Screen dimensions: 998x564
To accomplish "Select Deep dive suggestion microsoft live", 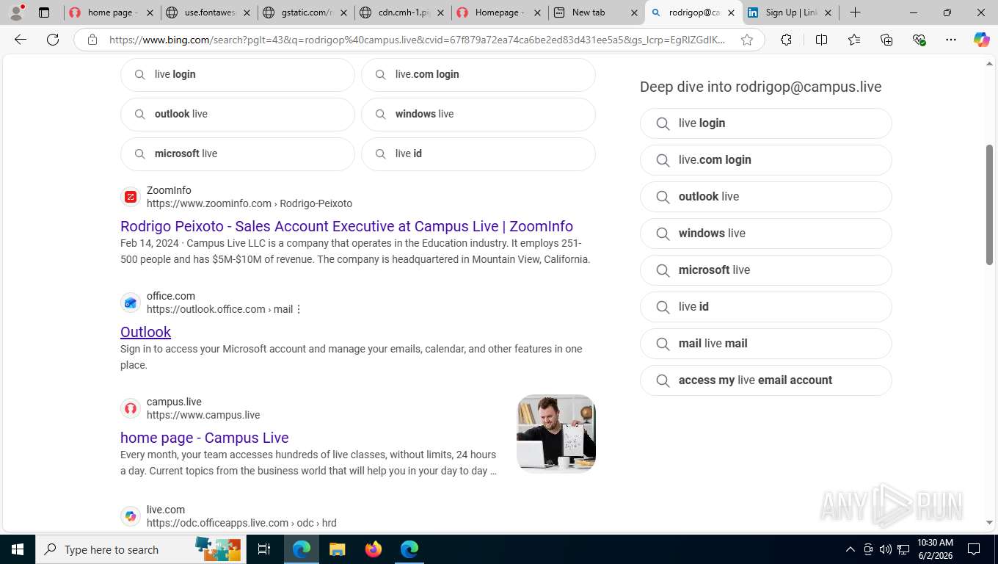I will (x=765, y=270).
